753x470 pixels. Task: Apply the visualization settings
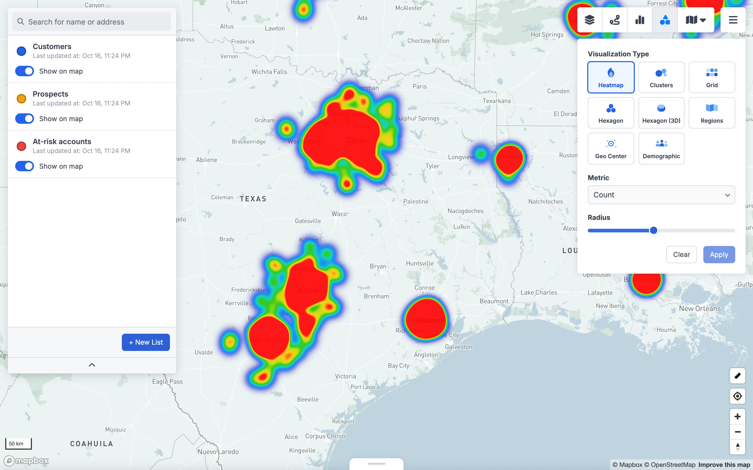[719, 255]
